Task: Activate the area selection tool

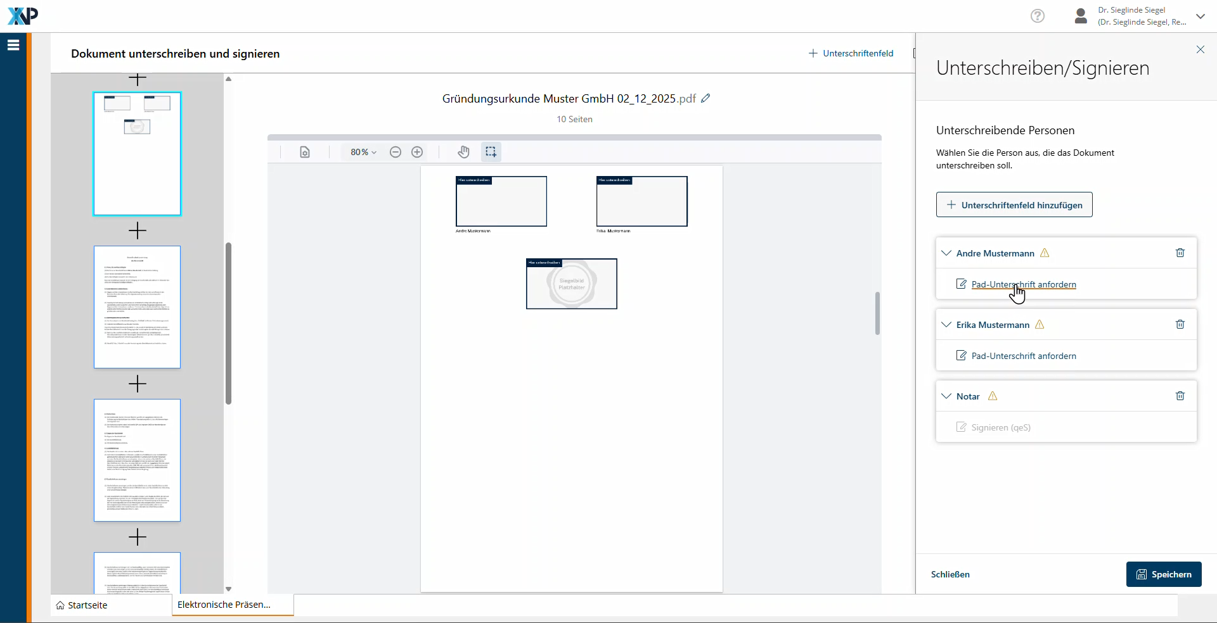Action: pyautogui.click(x=491, y=152)
